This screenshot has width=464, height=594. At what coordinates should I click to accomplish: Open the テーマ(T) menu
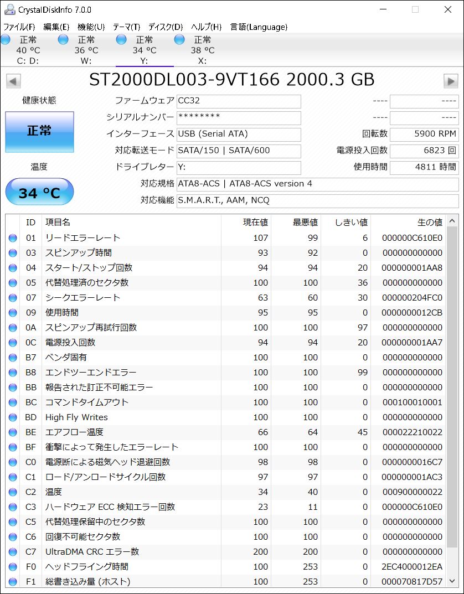tap(126, 27)
